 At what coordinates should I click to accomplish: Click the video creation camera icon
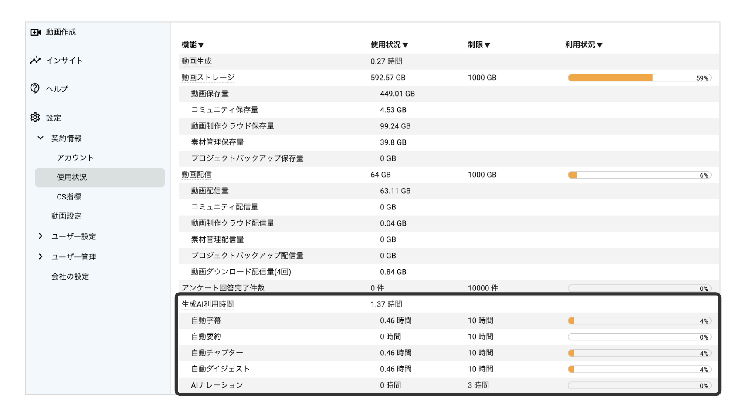[36, 32]
